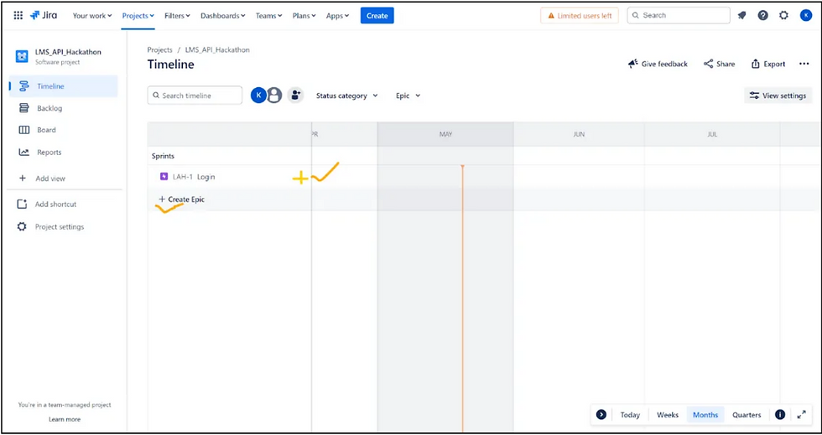
Task: Click the Add shortcut icon
Action: tap(22, 205)
